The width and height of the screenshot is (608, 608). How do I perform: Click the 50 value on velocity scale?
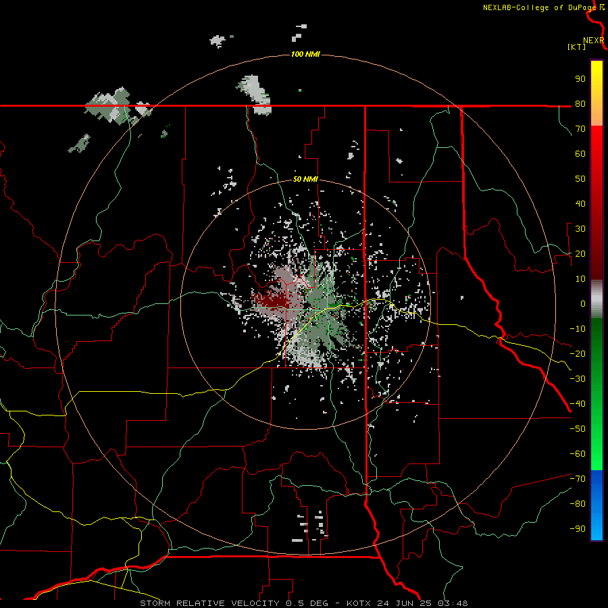[x=580, y=179]
